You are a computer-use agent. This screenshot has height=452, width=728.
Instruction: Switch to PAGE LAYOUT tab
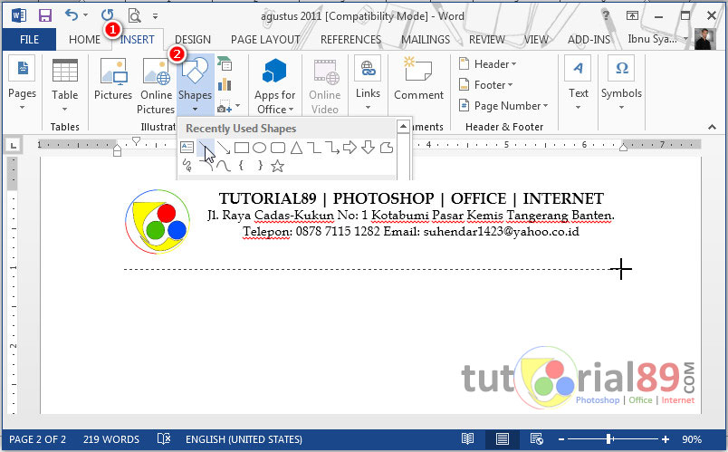coord(265,40)
